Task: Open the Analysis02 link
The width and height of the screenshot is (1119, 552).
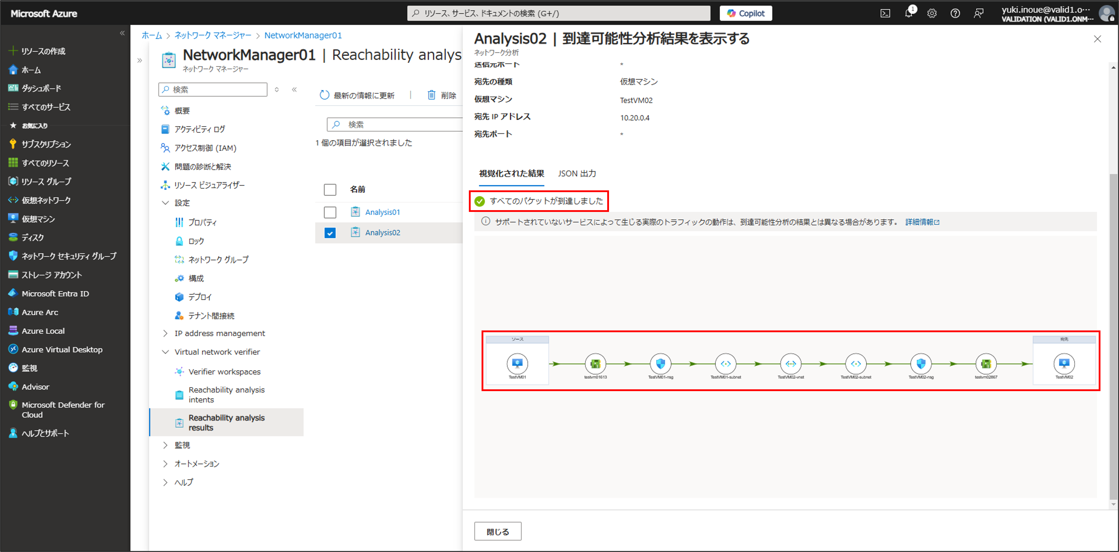Action: point(382,233)
